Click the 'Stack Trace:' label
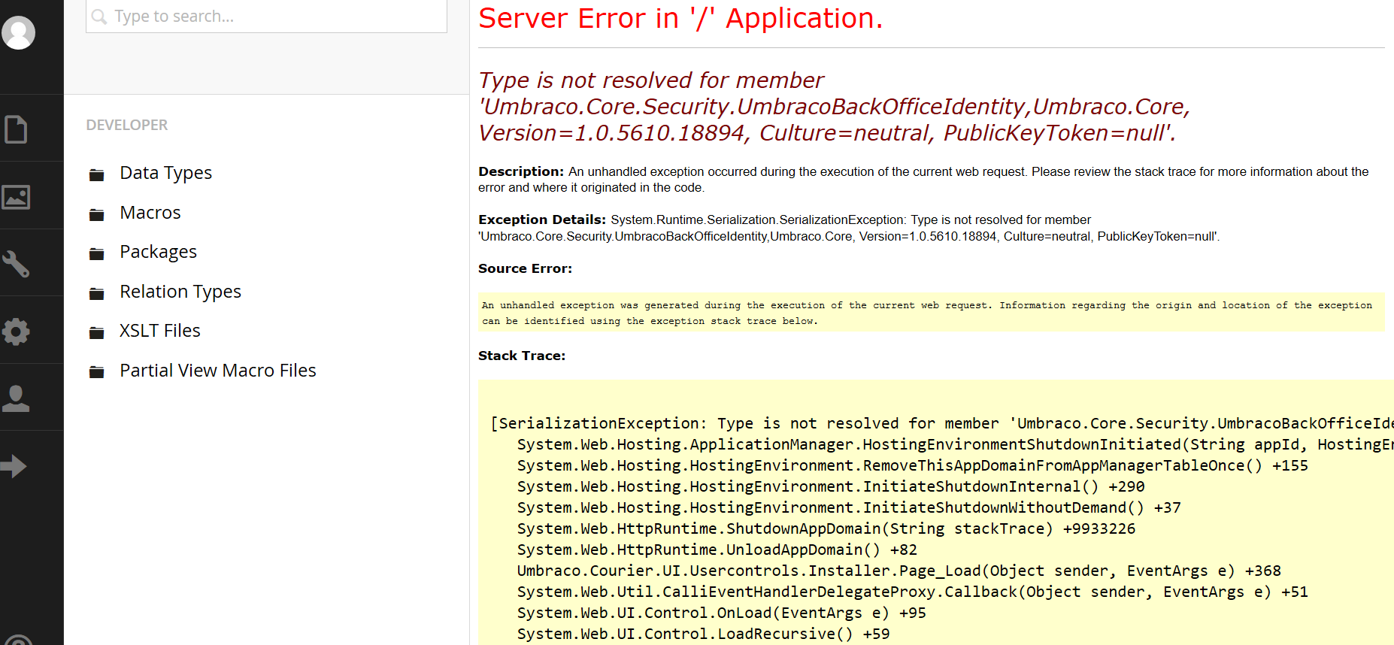Viewport: 1394px width, 645px height. [522, 356]
